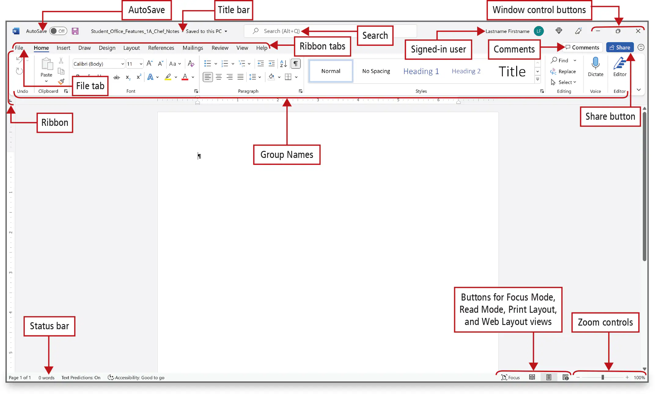Click the zoom slider handle
Image resolution: width=655 pixels, height=394 pixels.
click(603, 378)
